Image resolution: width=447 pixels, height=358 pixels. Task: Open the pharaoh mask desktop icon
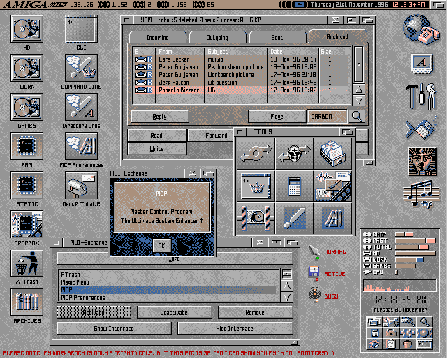(x=423, y=161)
